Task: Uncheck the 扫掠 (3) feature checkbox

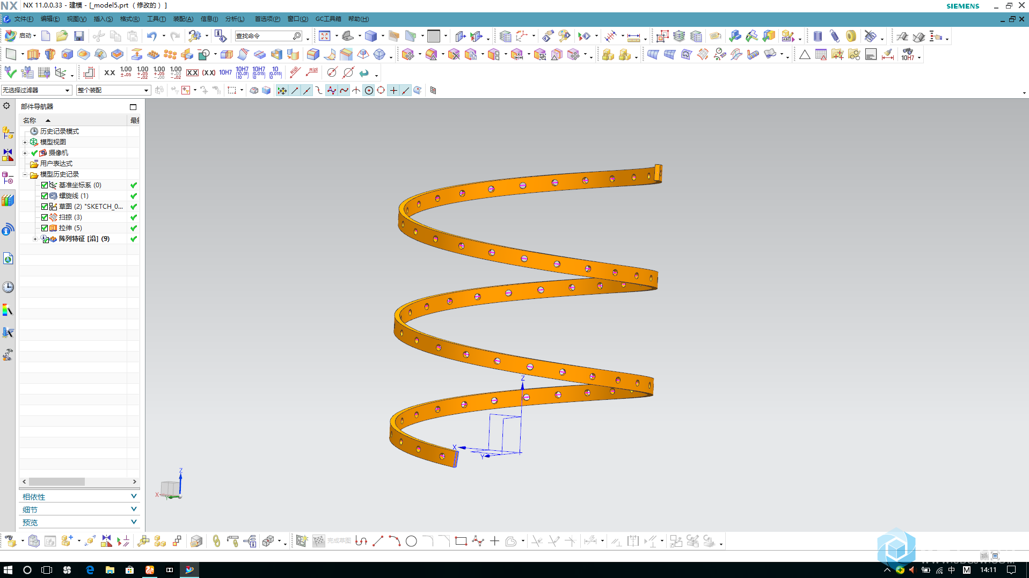Action: tap(45, 217)
